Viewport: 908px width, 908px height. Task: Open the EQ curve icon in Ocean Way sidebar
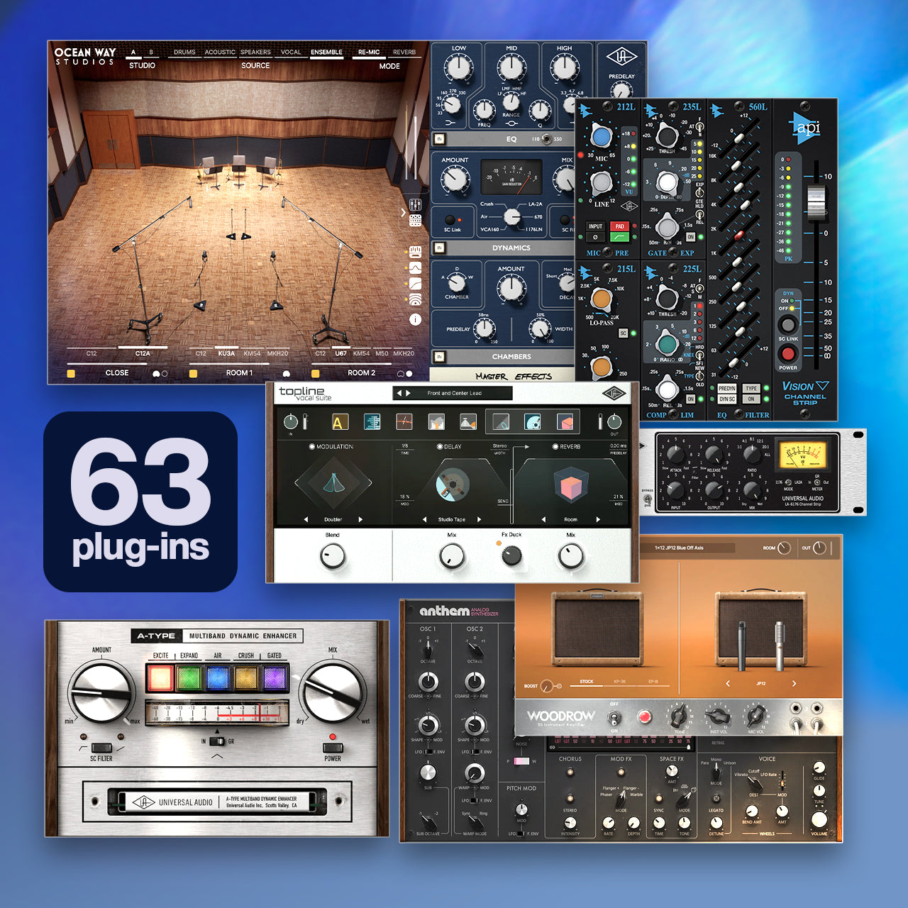tap(416, 267)
